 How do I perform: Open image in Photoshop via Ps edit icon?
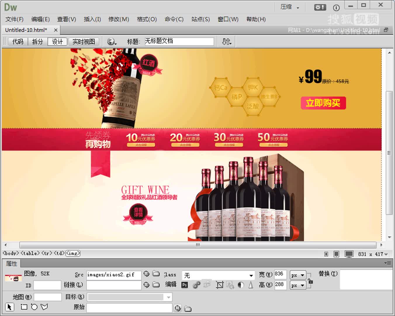(184, 285)
